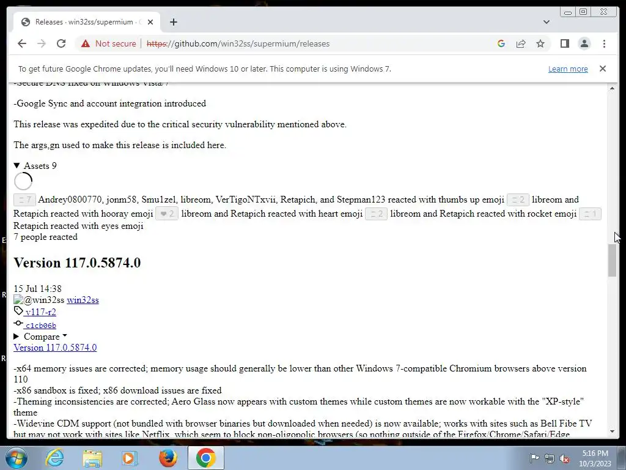This screenshot has height=470, width=626.
Task: Click the rocket reaction button
Action: [376, 214]
